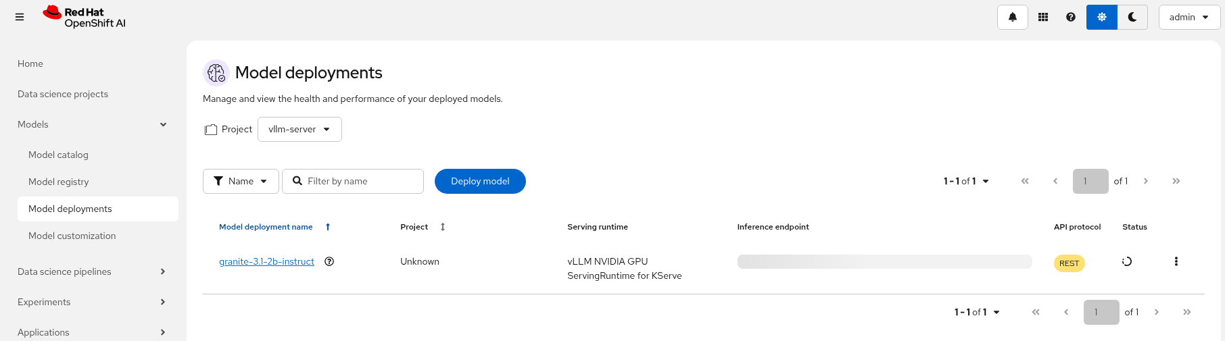Click the Status column header
Viewport: 1225px width, 341px height.
click(1134, 227)
